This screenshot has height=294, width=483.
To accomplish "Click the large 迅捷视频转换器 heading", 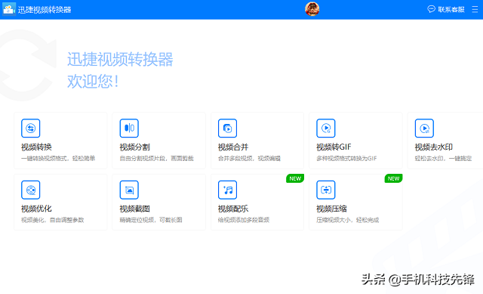I will pos(120,59).
